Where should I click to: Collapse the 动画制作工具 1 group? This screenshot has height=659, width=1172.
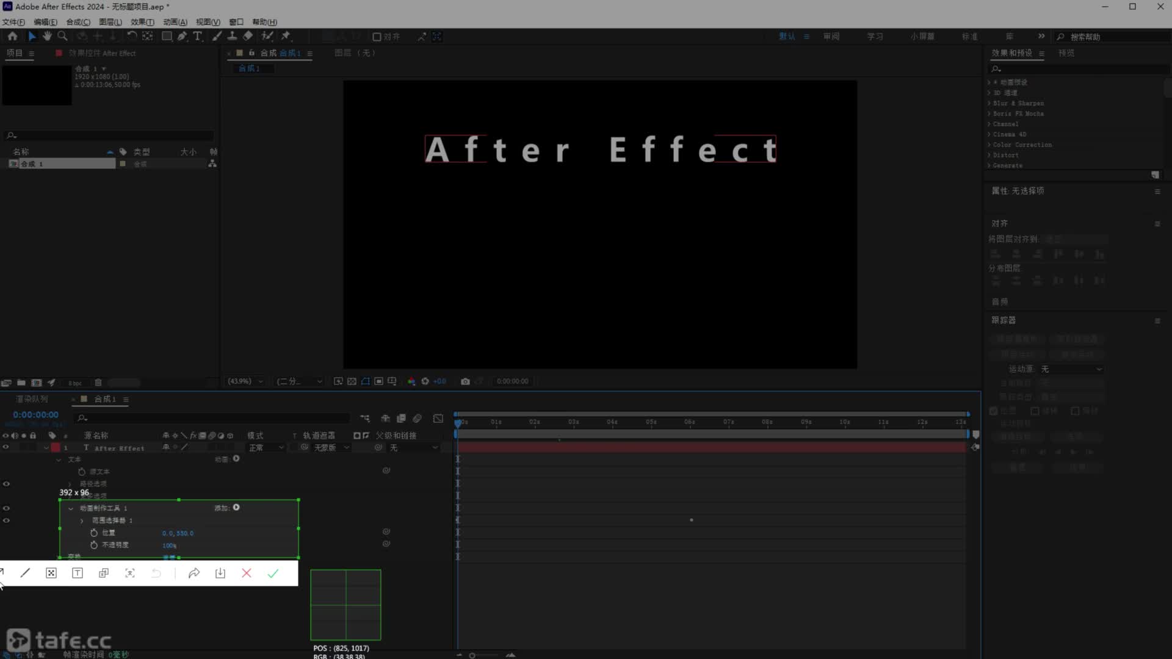[71, 508]
